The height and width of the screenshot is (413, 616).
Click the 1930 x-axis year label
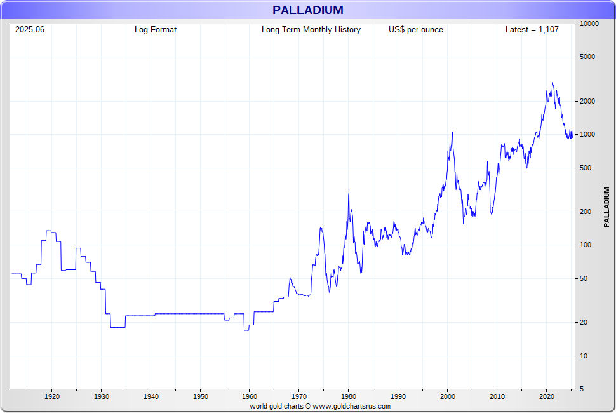102,397
